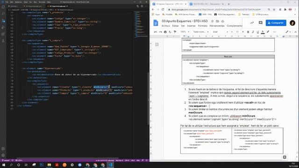Switch to the Hipermercado.xsd editor tab
This screenshot has width=299, height=168.
coord(57,6)
